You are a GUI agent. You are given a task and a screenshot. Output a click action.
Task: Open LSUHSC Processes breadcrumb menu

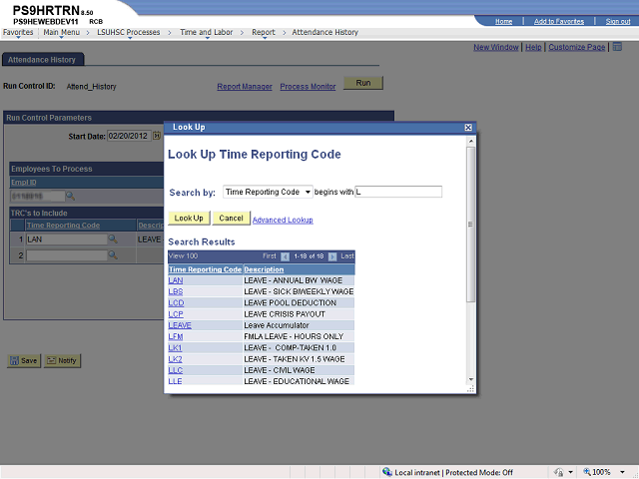point(129,32)
